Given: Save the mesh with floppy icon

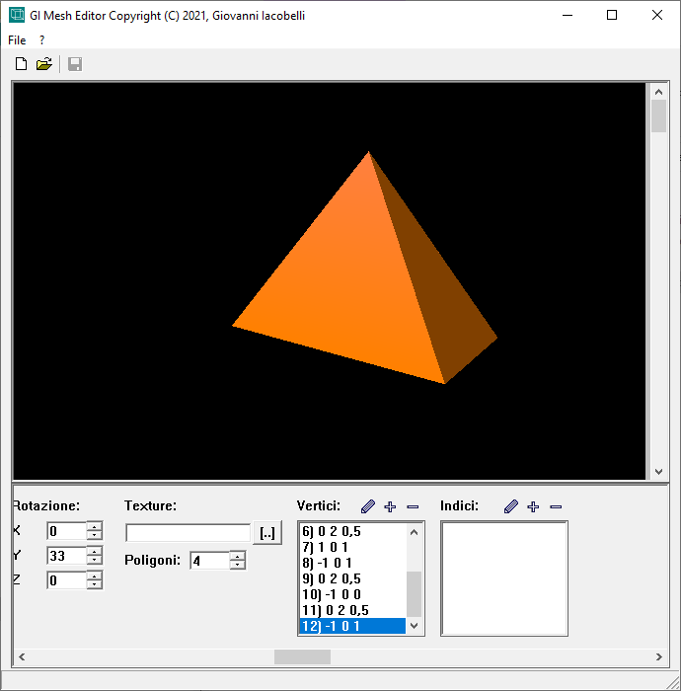Looking at the screenshot, I should tap(75, 64).
